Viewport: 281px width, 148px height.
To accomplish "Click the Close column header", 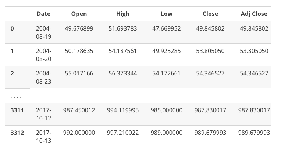I will coord(210,14).
